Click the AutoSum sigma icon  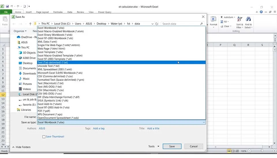(222, 17)
